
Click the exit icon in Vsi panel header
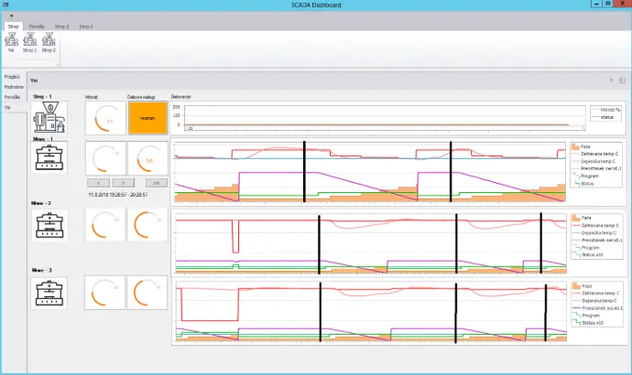coord(622,80)
